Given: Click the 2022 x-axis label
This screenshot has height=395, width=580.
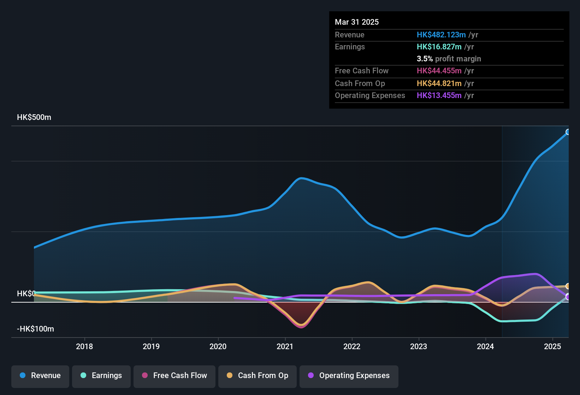Looking at the screenshot, I should click(352, 346).
